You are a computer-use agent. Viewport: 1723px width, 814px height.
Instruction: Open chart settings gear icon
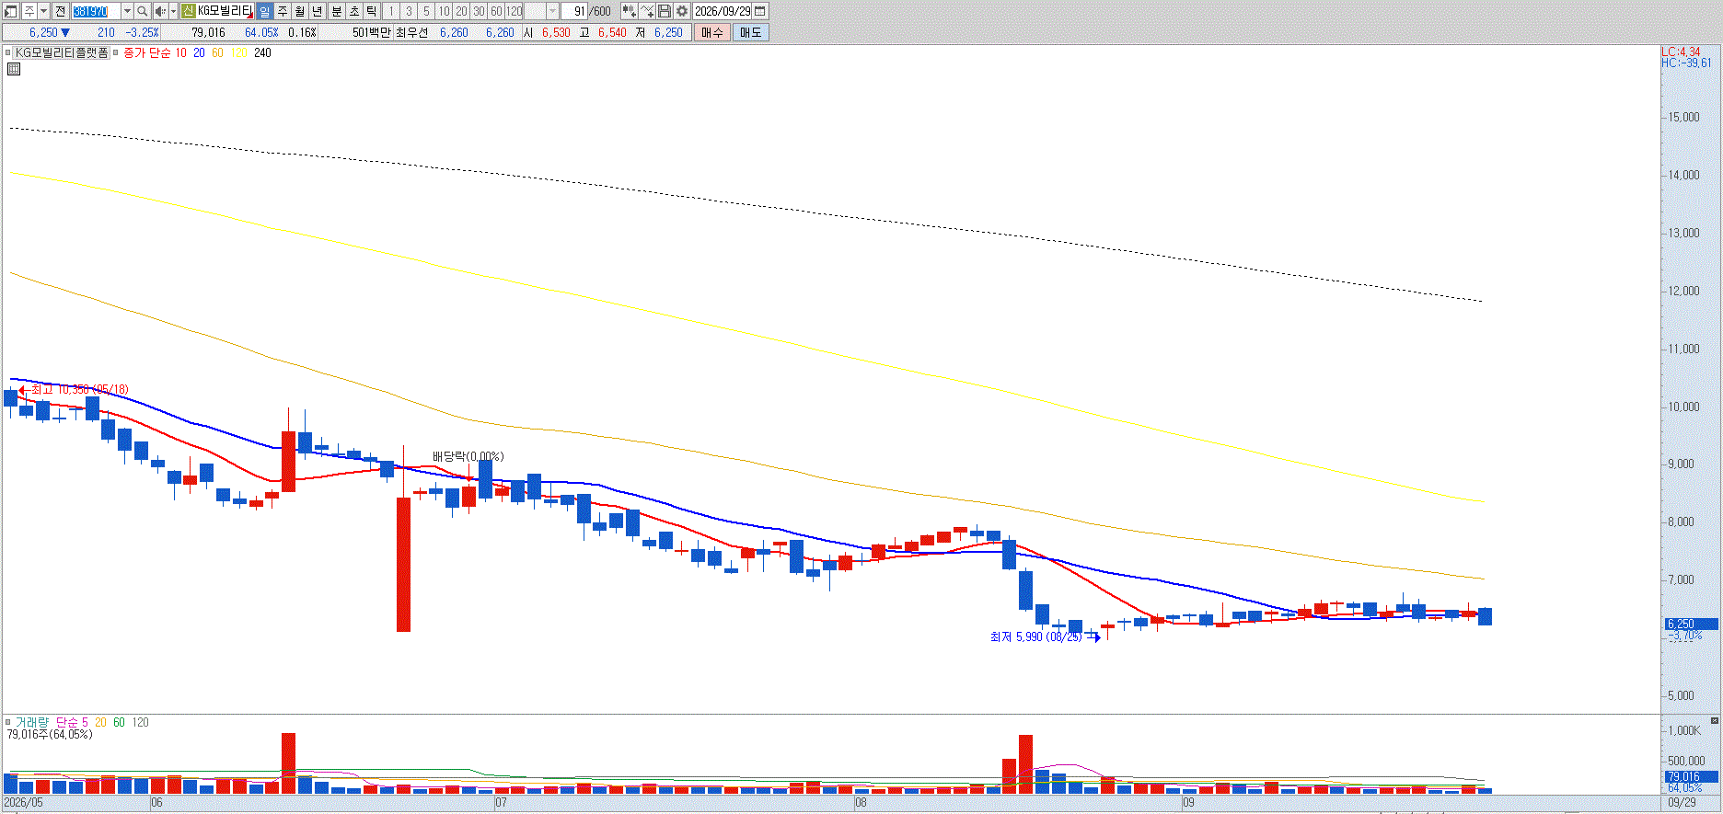(x=682, y=11)
